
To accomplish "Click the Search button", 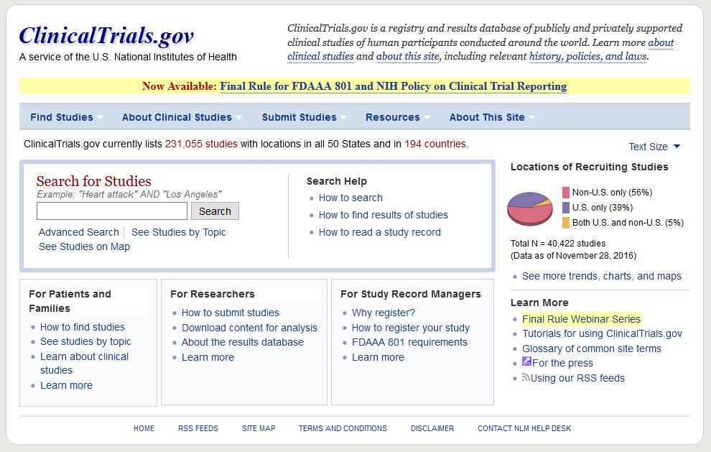I will pyautogui.click(x=215, y=211).
